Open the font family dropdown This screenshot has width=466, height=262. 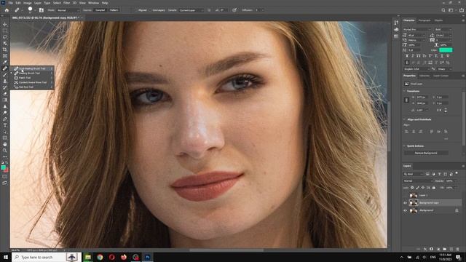coord(417,29)
